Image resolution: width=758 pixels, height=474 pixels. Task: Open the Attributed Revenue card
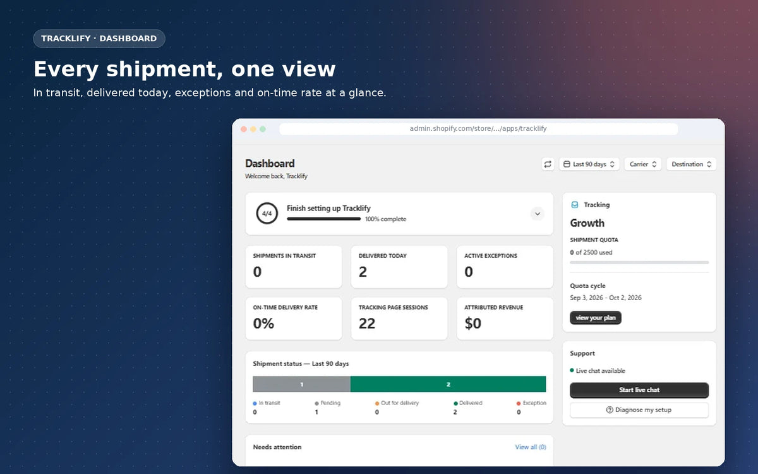pyautogui.click(x=505, y=319)
